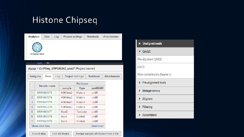Open Attachments tab in lower project panel

tap(112, 76)
